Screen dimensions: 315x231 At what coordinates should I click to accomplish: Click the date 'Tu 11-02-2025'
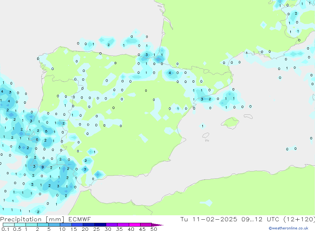[209, 219]
